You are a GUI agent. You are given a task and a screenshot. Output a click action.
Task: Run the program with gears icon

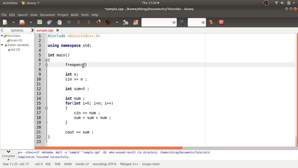pyautogui.click(x=126, y=22)
